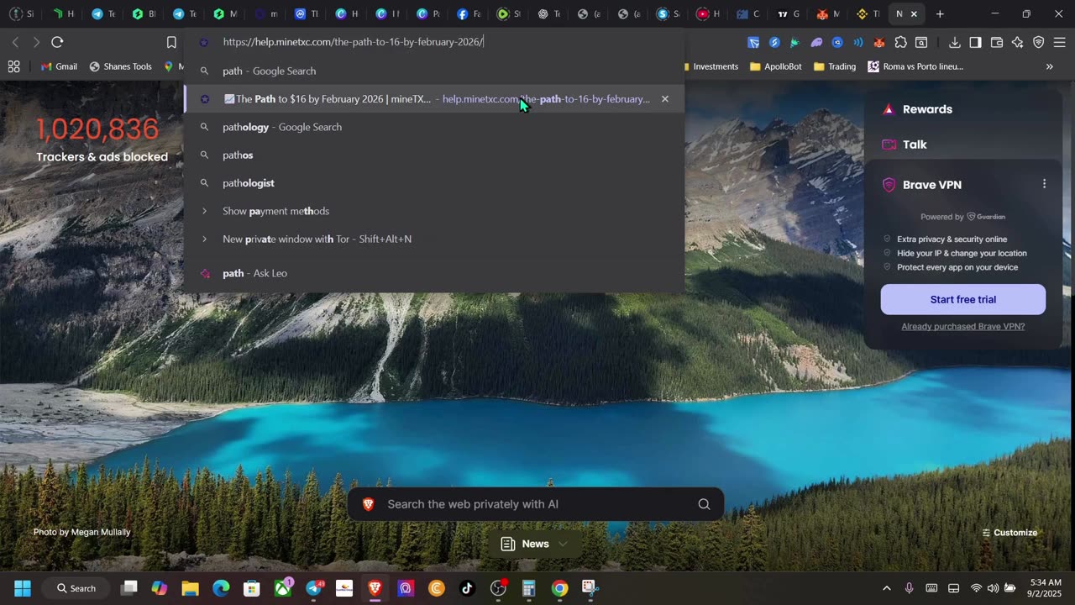Open the Brave Wallet icon

pyautogui.click(x=997, y=42)
